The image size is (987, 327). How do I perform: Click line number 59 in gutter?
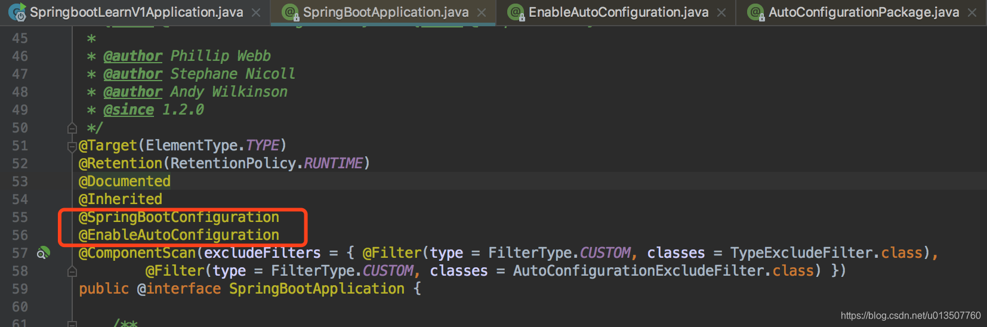20,289
